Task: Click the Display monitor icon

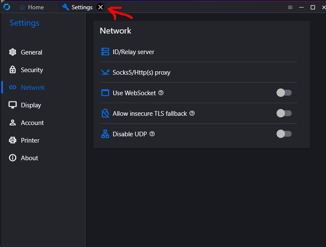Action: click(x=13, y=105)
